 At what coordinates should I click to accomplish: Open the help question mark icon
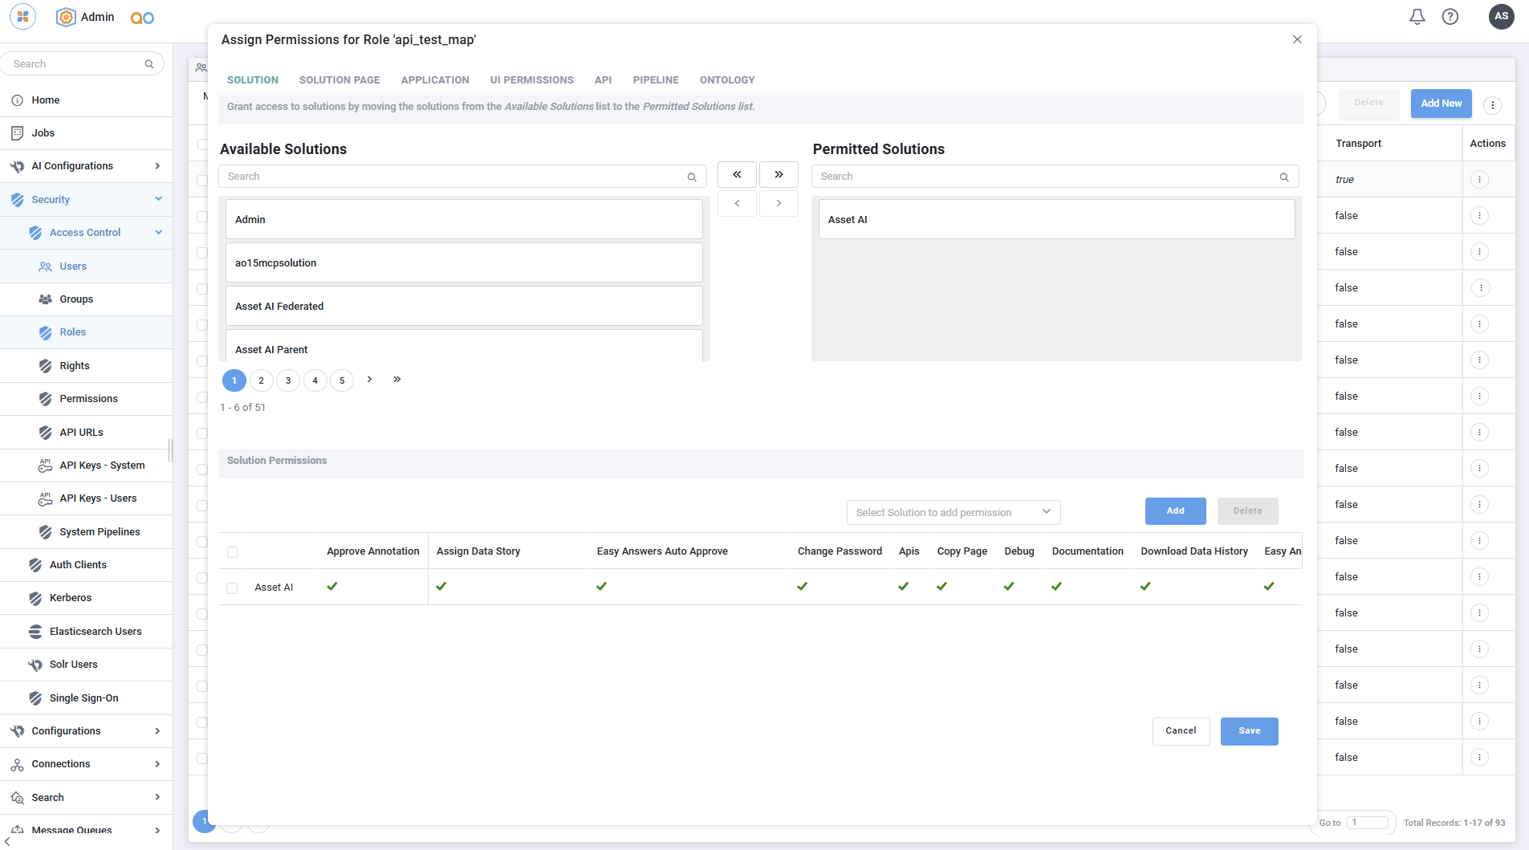(x=1450, y=17)
